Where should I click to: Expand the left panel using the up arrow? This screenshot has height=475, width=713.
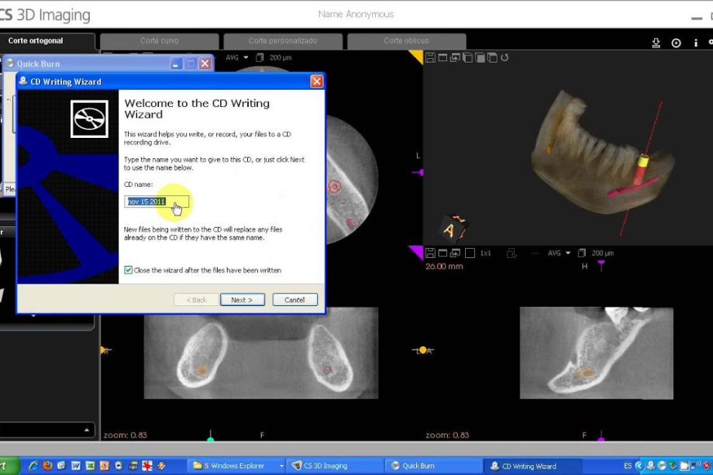(x=86, y=430)
